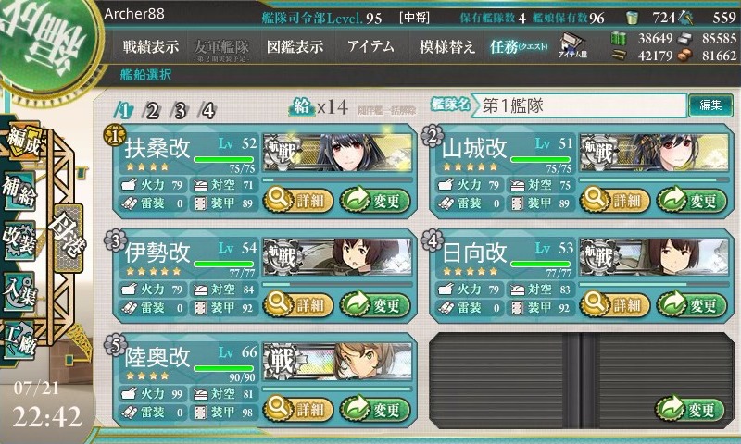Open the アイテム屋 item shop icon
The image size is (741, 444).
click(572, 45)
